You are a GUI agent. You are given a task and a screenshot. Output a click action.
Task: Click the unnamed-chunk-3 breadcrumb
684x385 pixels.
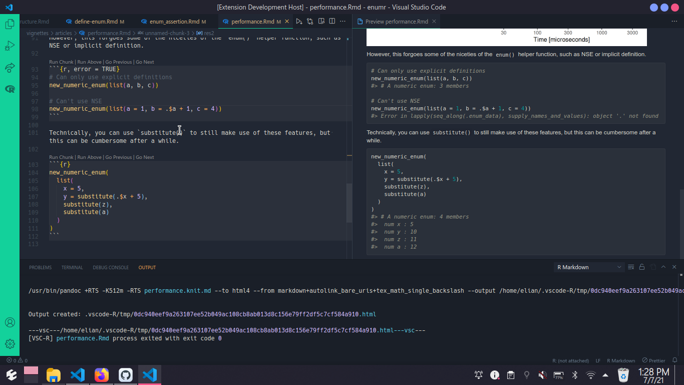(163, 33)
